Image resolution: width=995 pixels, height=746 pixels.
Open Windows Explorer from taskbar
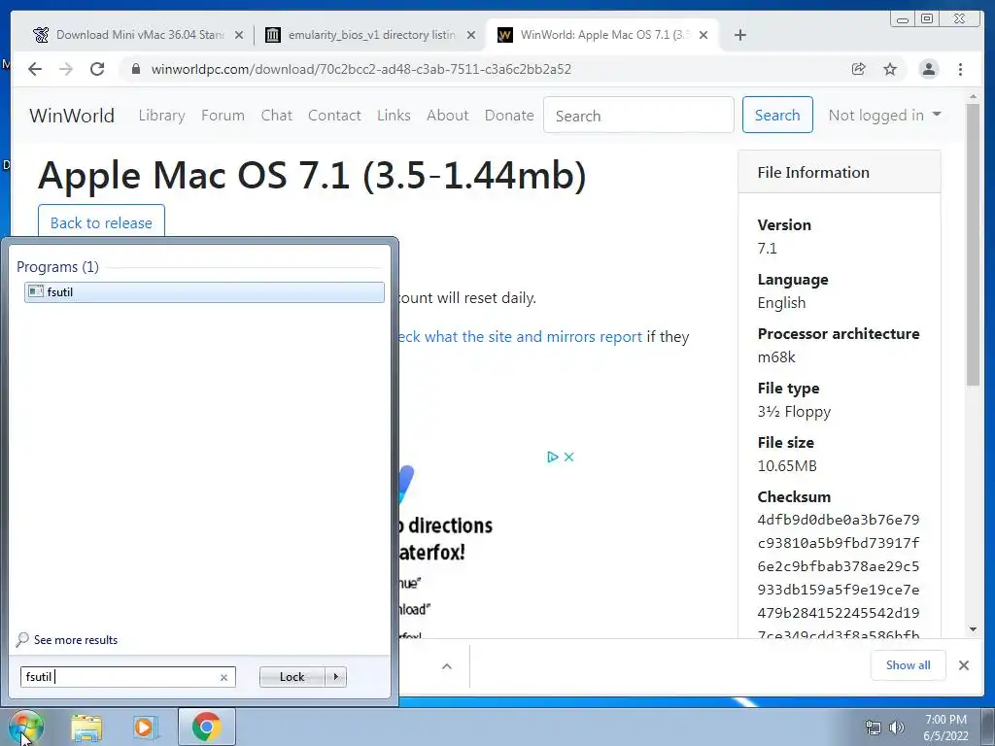[86, 728]
